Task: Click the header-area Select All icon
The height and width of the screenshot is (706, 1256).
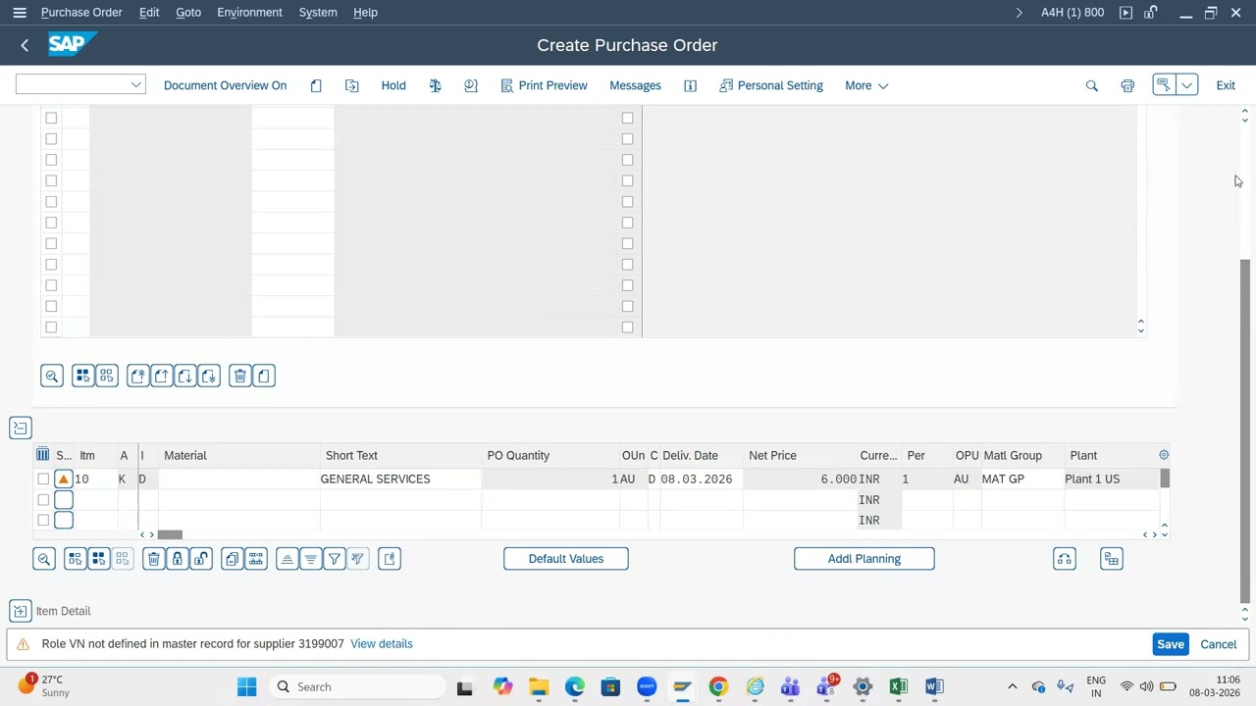Action: coord(82,377)
